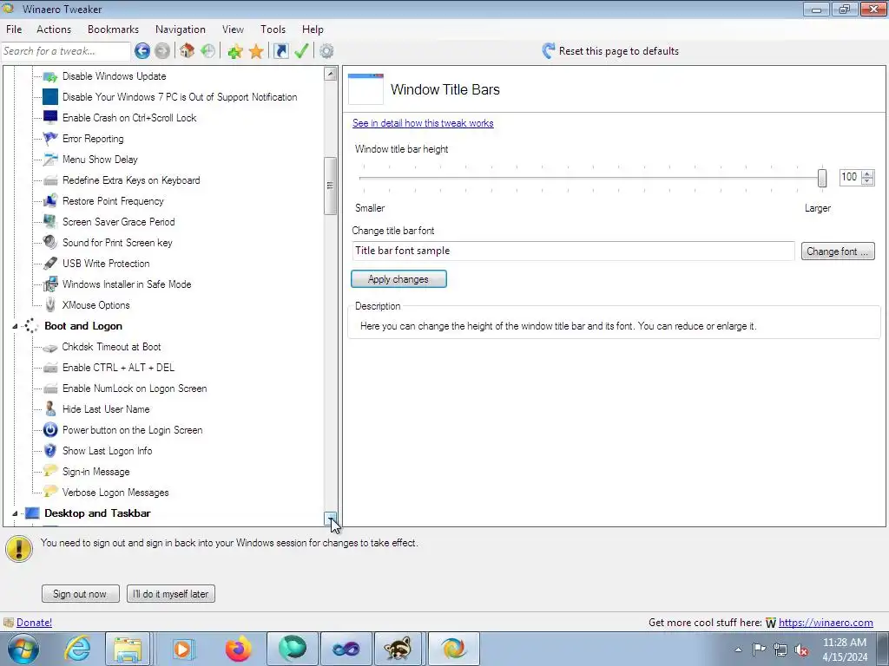Select Redefine Extra Keys on Keyboard
The height and width of the screenshot is (666, 889).
coord(131,180)
